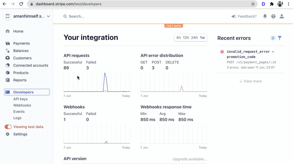Go back with the browser back arrow
This screenshot has height=164, width=293.
4,4
